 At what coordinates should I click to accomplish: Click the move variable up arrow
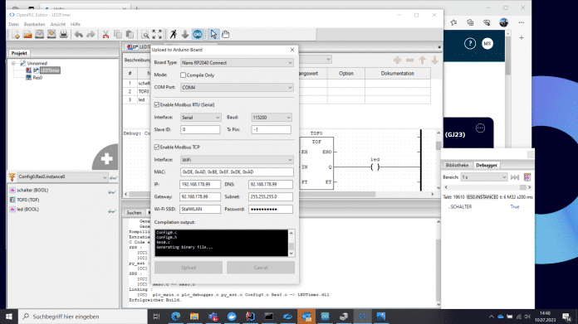click(x=423, y=60)
